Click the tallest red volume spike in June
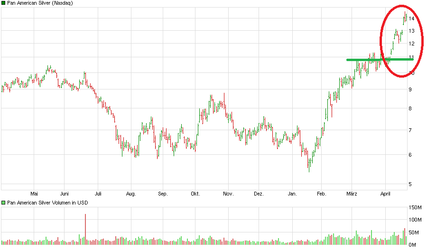Viewport: 427px width, 249px height. (x=85, y=227)
